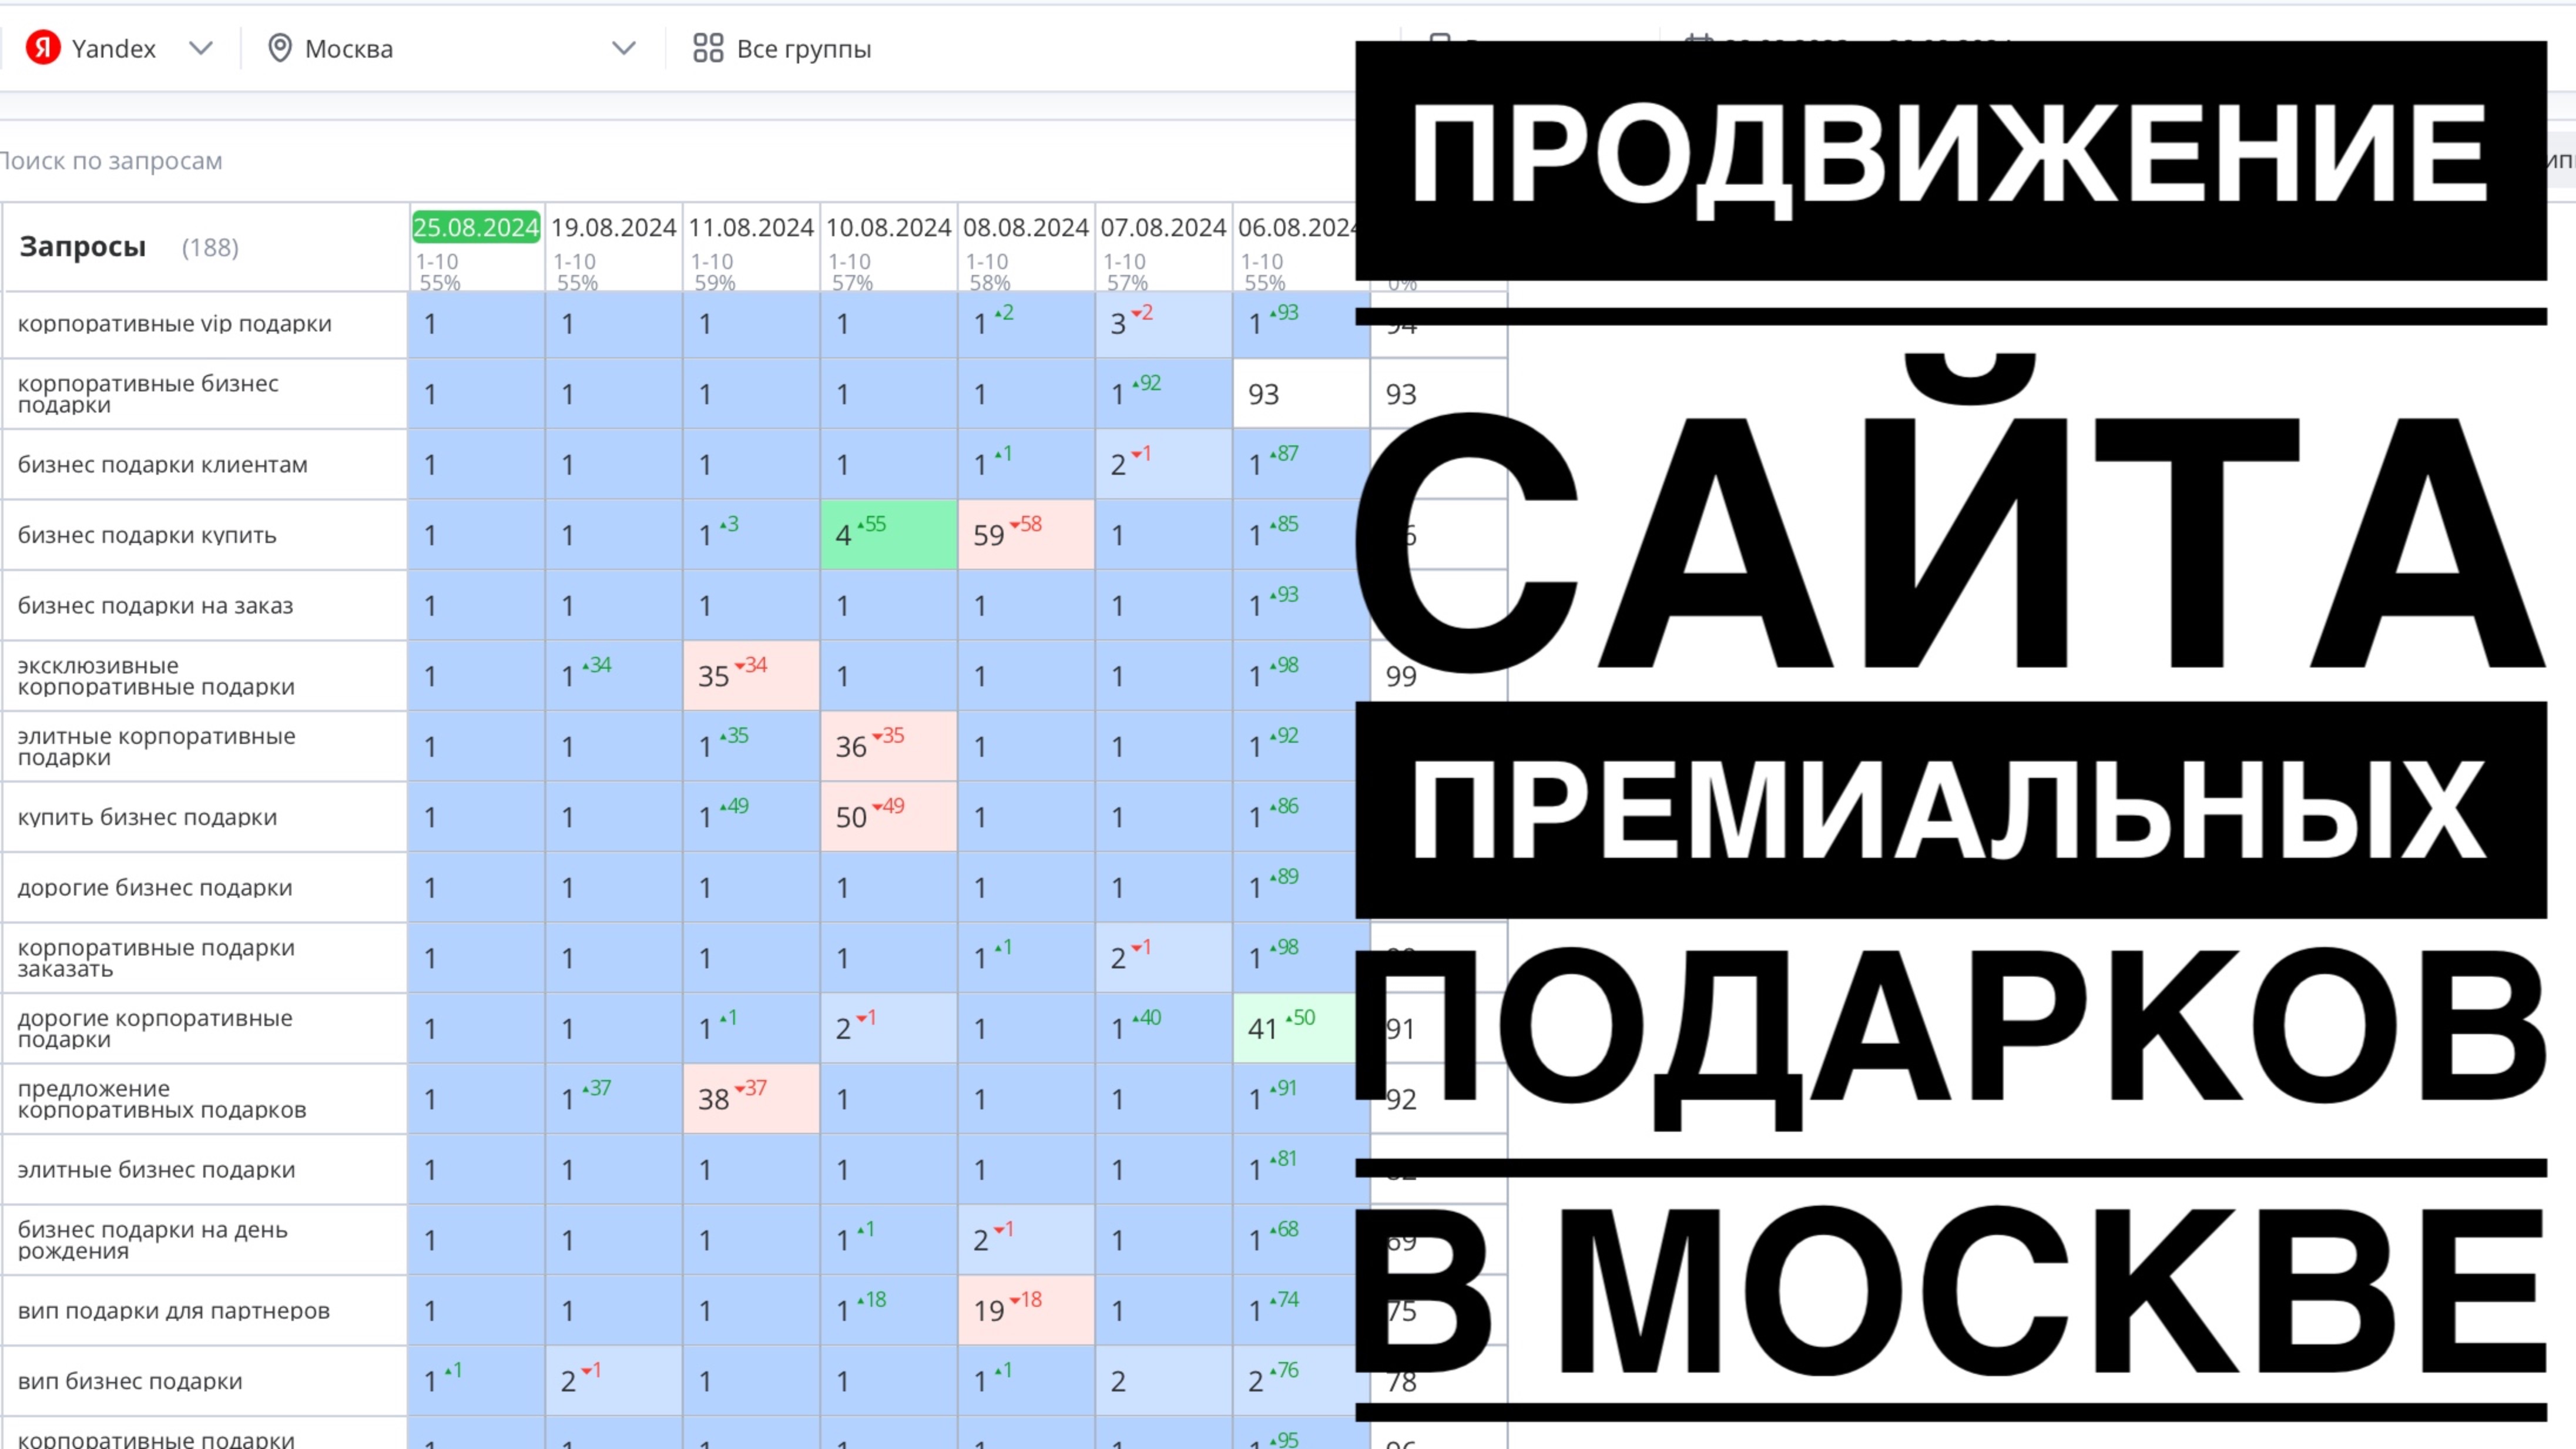Screen dimensions: 2576x1449
Task: Click query купить бизнес подарки
Action: click(x=147, y=817)
